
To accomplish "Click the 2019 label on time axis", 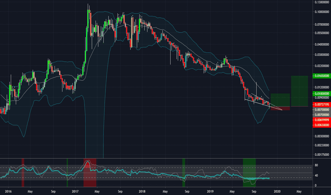I will [210, 191].
